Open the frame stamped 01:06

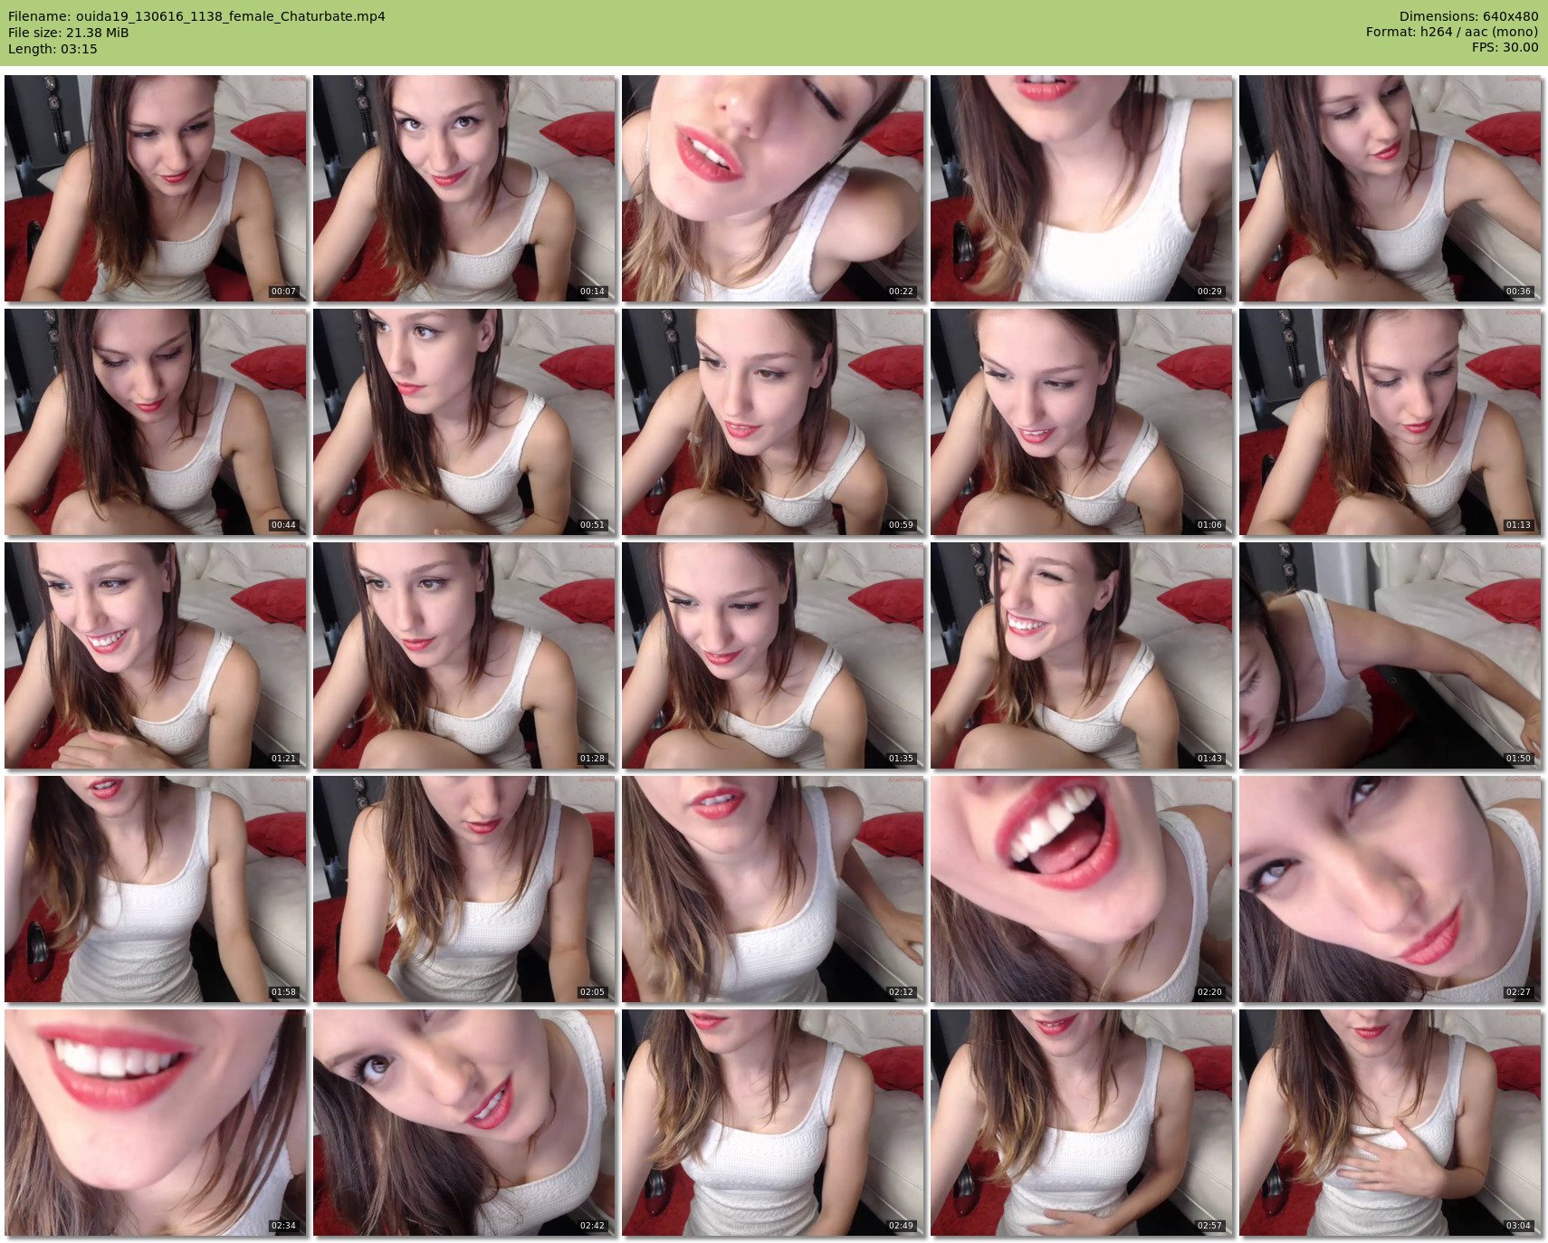(x=1082, y=422)
